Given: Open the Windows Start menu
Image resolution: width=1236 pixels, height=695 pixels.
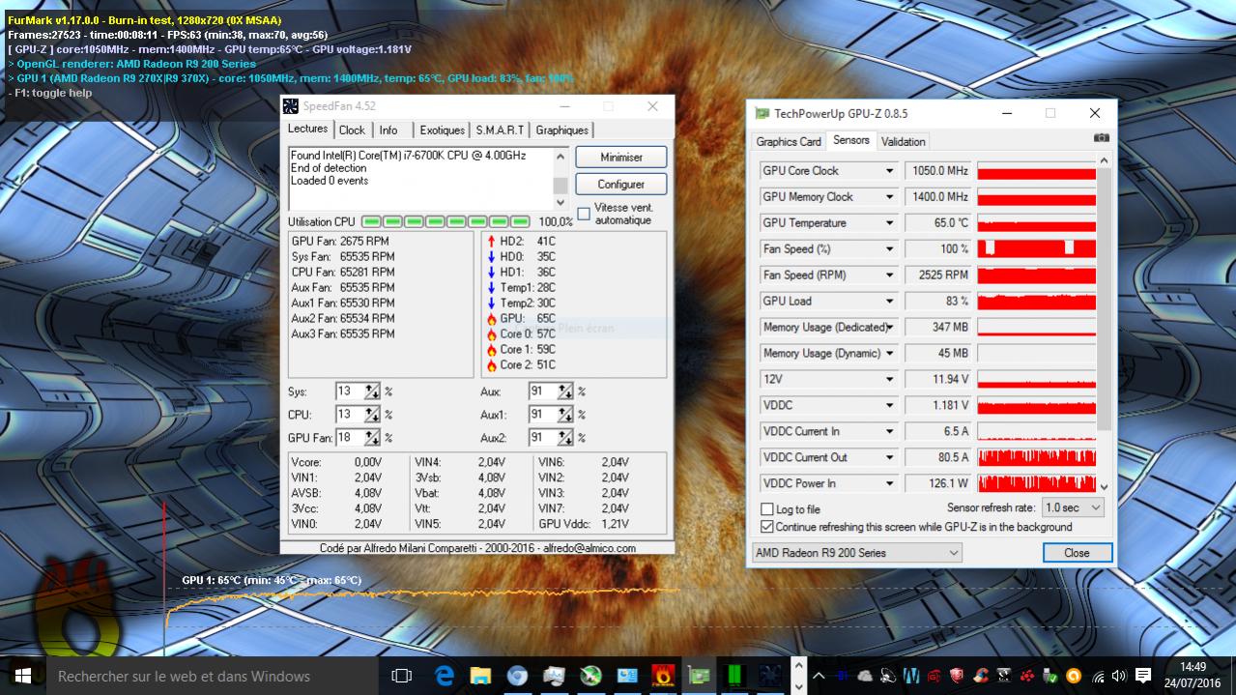Looking at the screenshot, I should click(22, 676).
